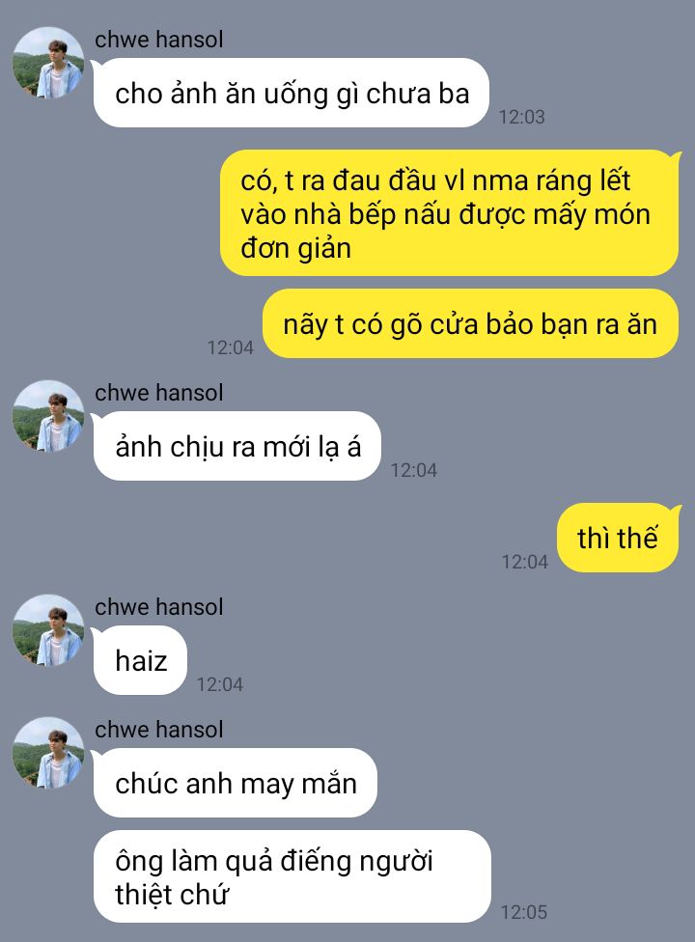Open the topmost chwe hansol name label
The width and height of the screenshot is (695, 942).
click(x=158, y=40)
